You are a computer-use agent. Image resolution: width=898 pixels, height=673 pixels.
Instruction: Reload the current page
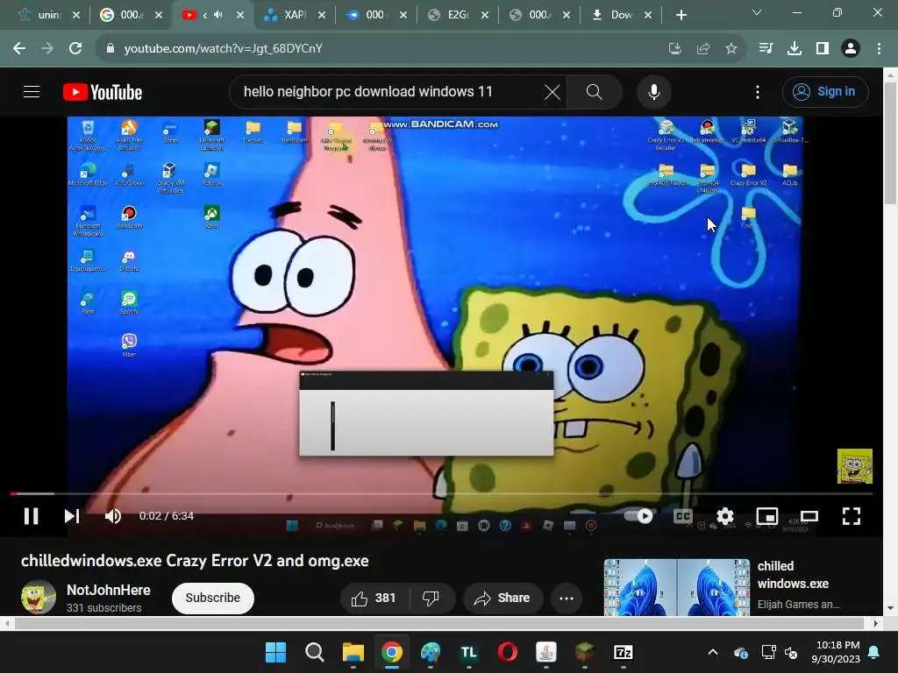(x=75, y=49)
